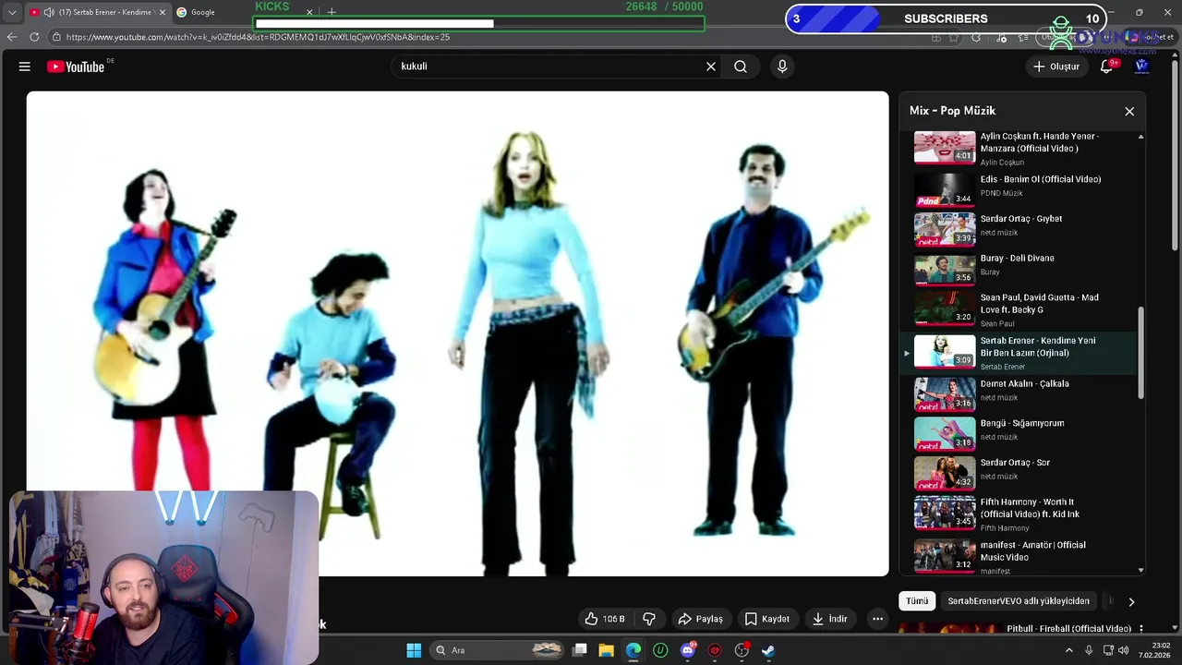Select Buray - Deli Divane in playlist
This screenshot has height=665, width=1182.
tap(1020, 267)
